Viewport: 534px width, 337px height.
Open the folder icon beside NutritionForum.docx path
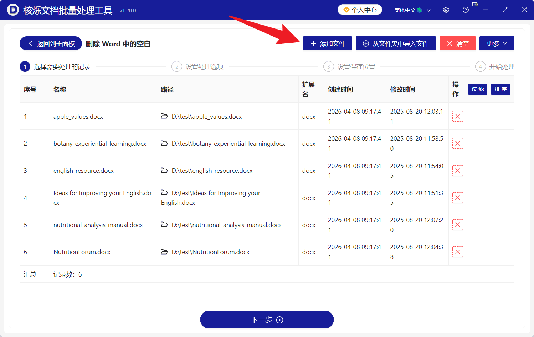pyautogui.click(x=164, y=252)
